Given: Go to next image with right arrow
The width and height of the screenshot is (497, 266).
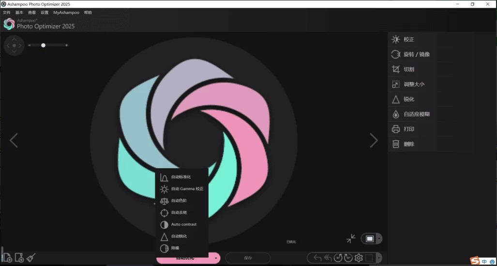Looking at the screenshot, I should (374, 140).
